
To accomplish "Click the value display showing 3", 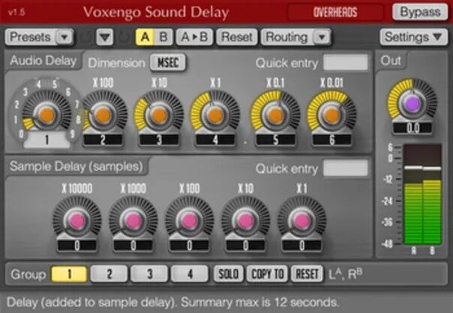I will pos(159,140).
